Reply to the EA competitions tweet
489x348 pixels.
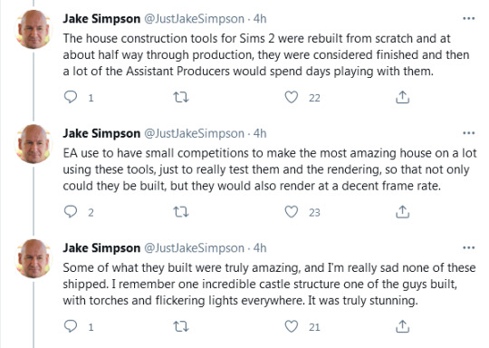click(71, 211)
